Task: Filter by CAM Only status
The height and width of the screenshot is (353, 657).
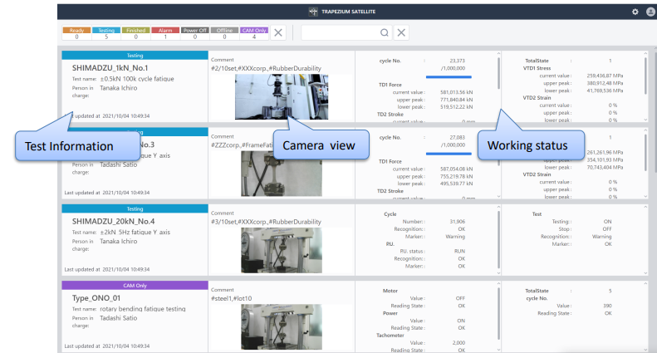Action: click(x=253, y=33)
